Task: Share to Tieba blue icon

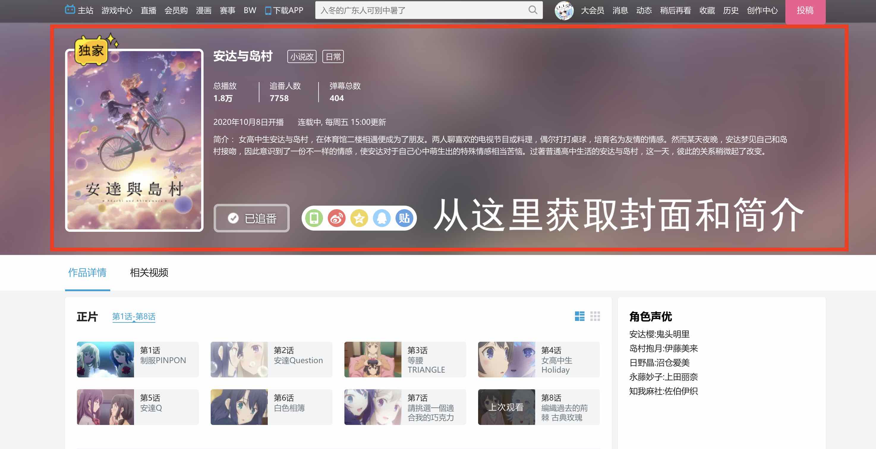Action: pos(404,218)
